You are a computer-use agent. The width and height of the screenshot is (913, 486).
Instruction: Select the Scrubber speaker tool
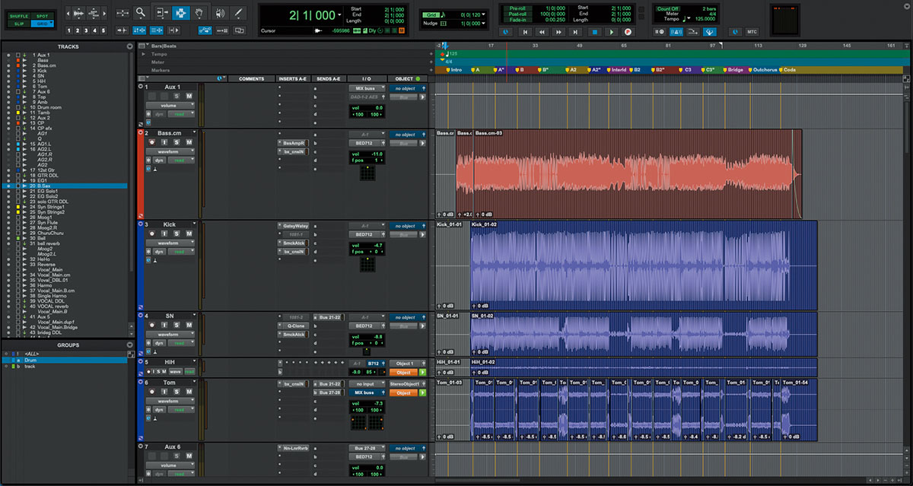(x=220, y=13)
